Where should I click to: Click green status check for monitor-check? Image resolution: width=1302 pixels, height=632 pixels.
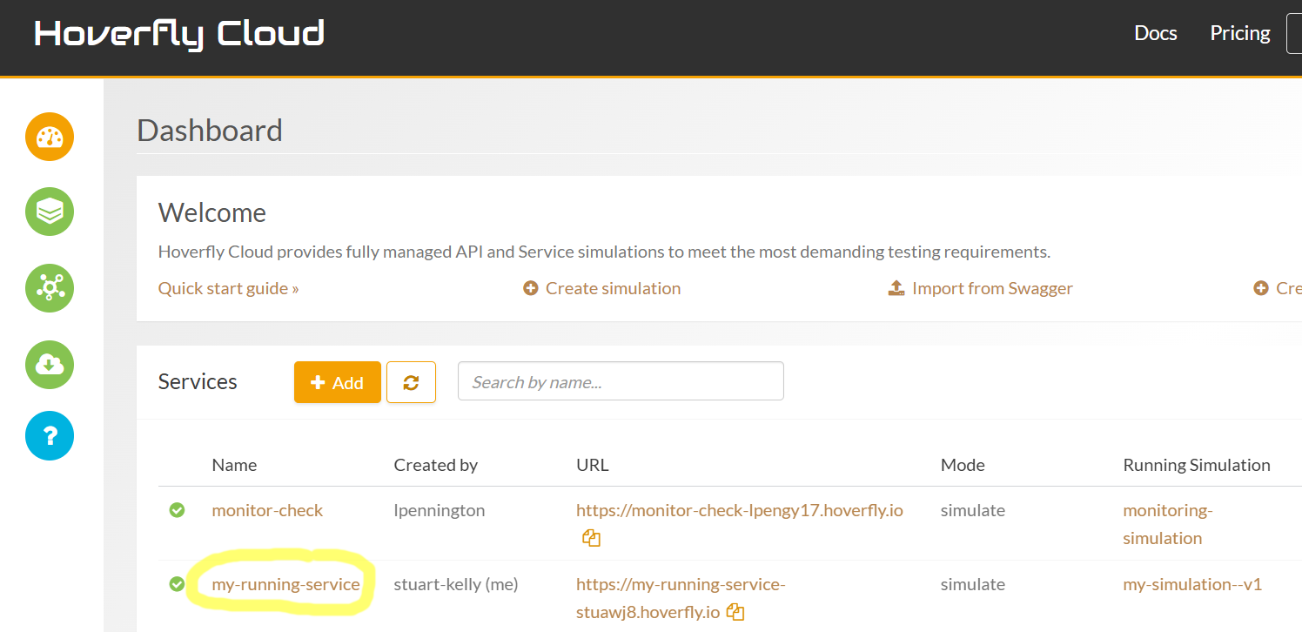click(x=177, y=510)
